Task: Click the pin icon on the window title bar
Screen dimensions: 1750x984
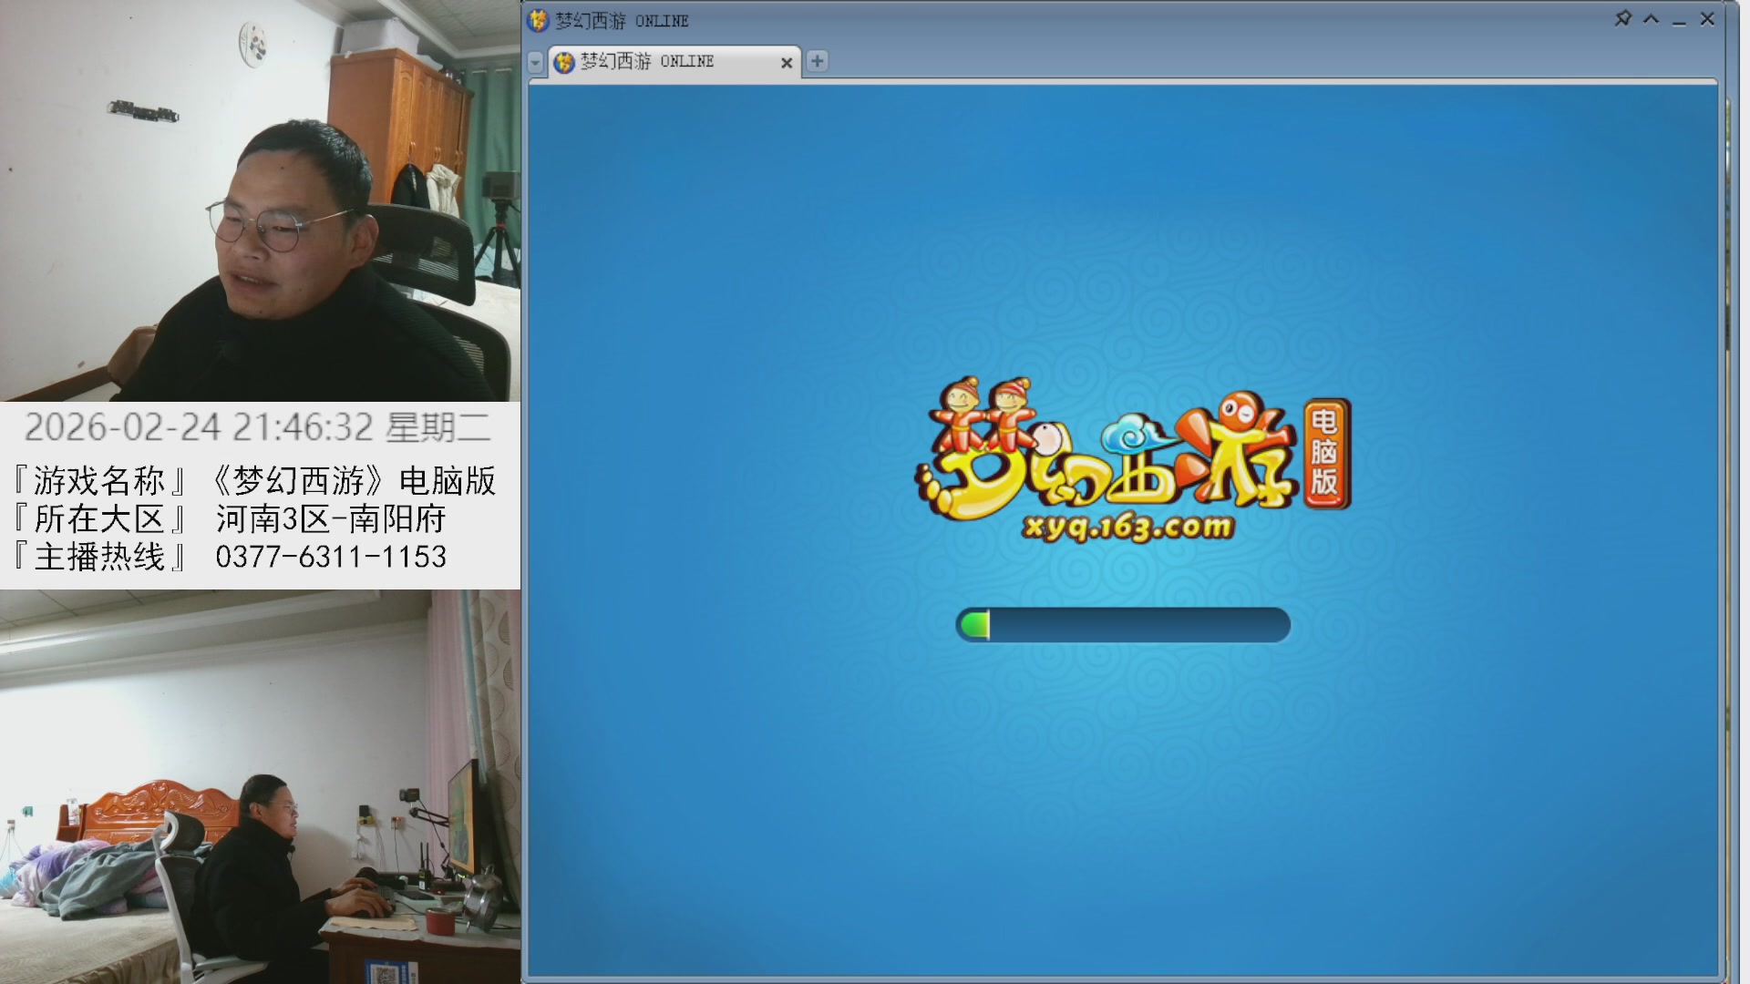Action: [1622, 19]
